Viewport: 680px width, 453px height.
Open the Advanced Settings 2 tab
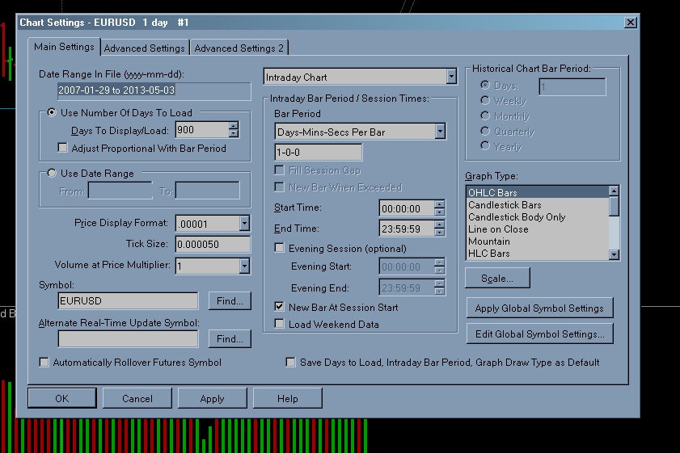point(239,48)
